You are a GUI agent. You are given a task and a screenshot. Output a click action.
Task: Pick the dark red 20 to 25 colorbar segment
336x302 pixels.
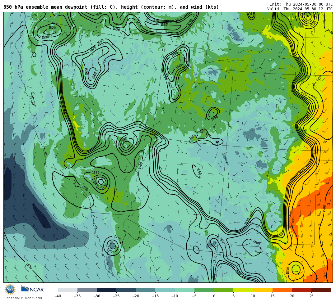(302, 290)
